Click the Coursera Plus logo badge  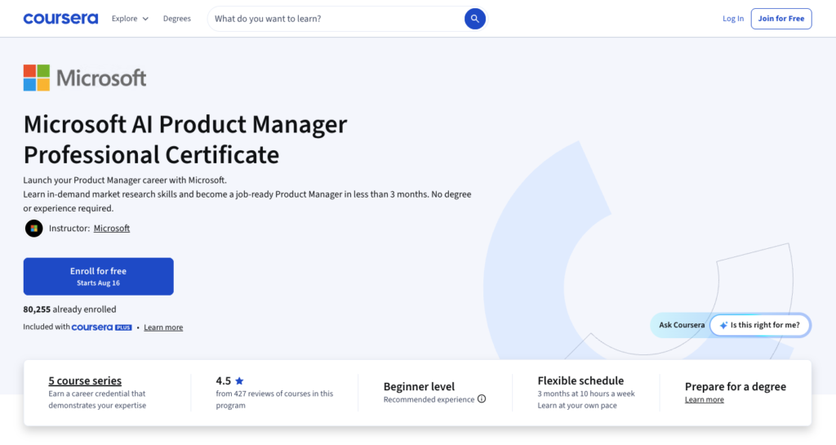pos(101,327)
